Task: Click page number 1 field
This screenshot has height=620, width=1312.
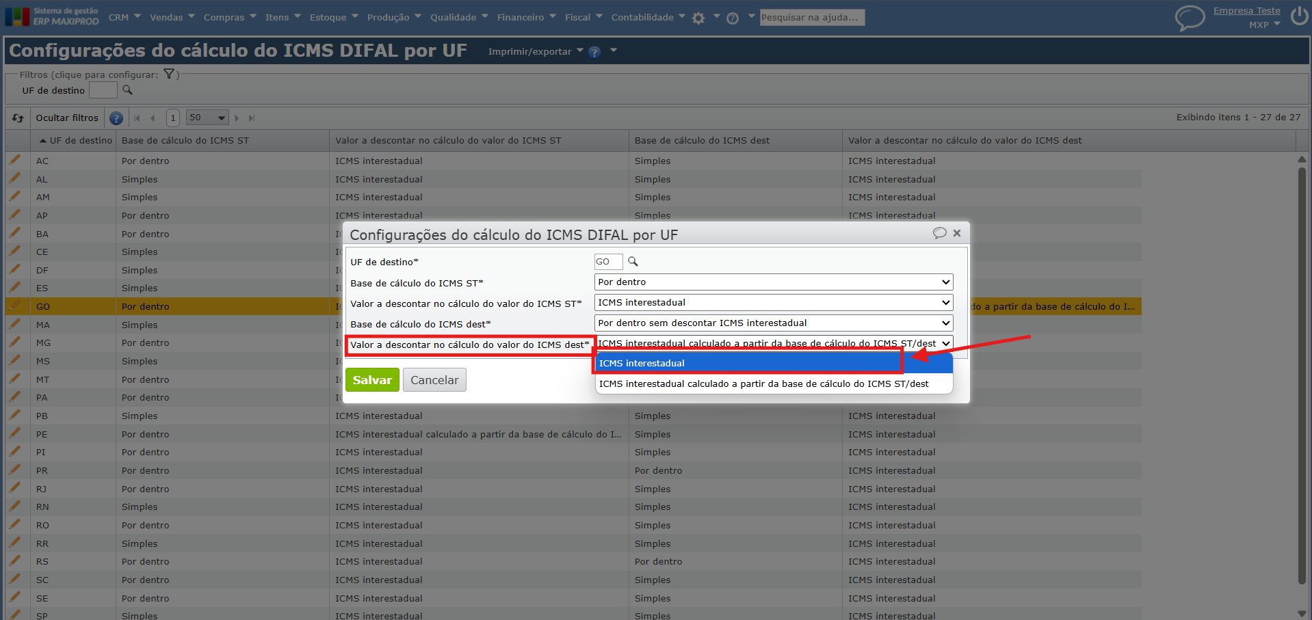Action: 173,118
